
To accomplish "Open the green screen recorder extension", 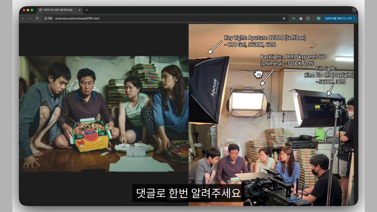I will (x=294, y=18).
